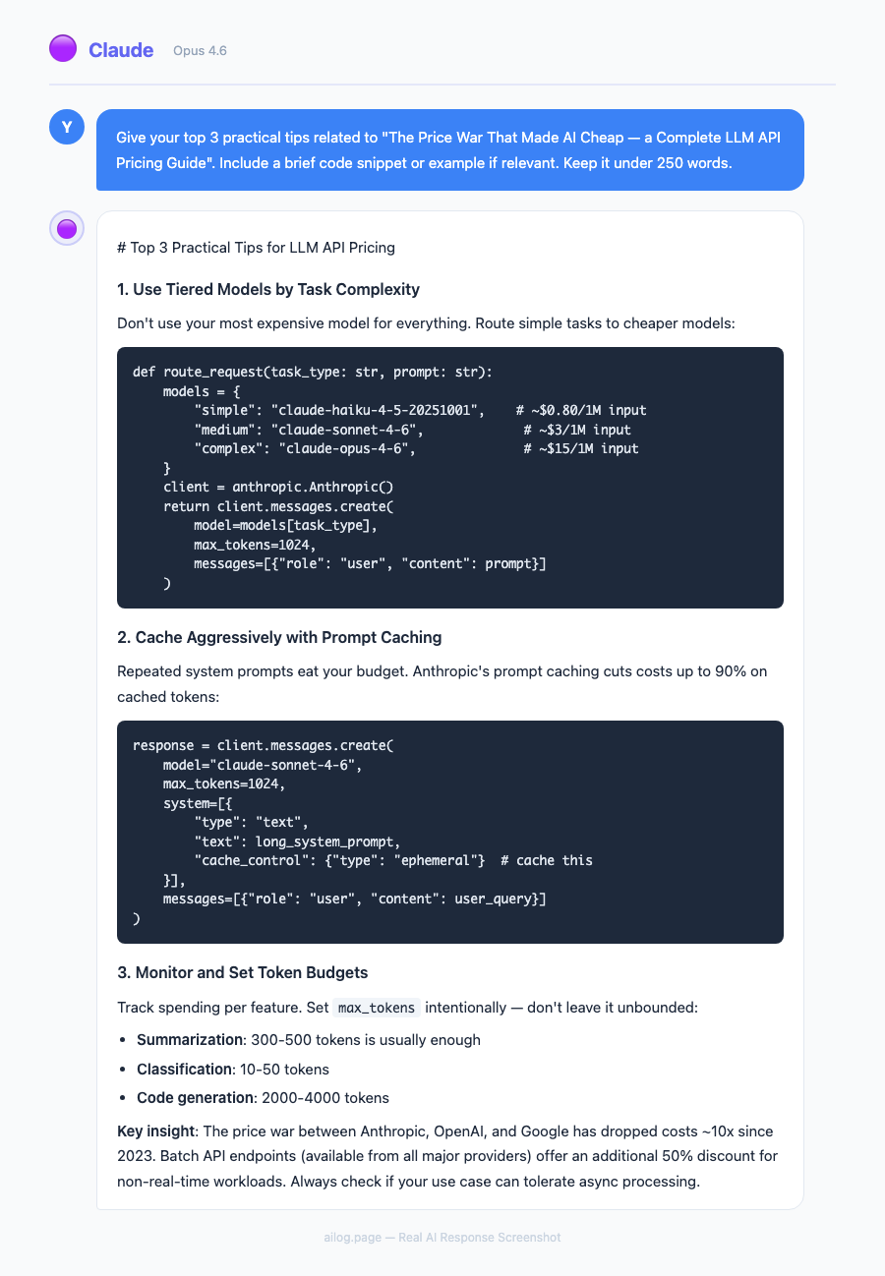Image resolution: width=885 pixels, height=1276 pixels.
Task: Click the inline max_tokens code chip
Action: 378,1008
